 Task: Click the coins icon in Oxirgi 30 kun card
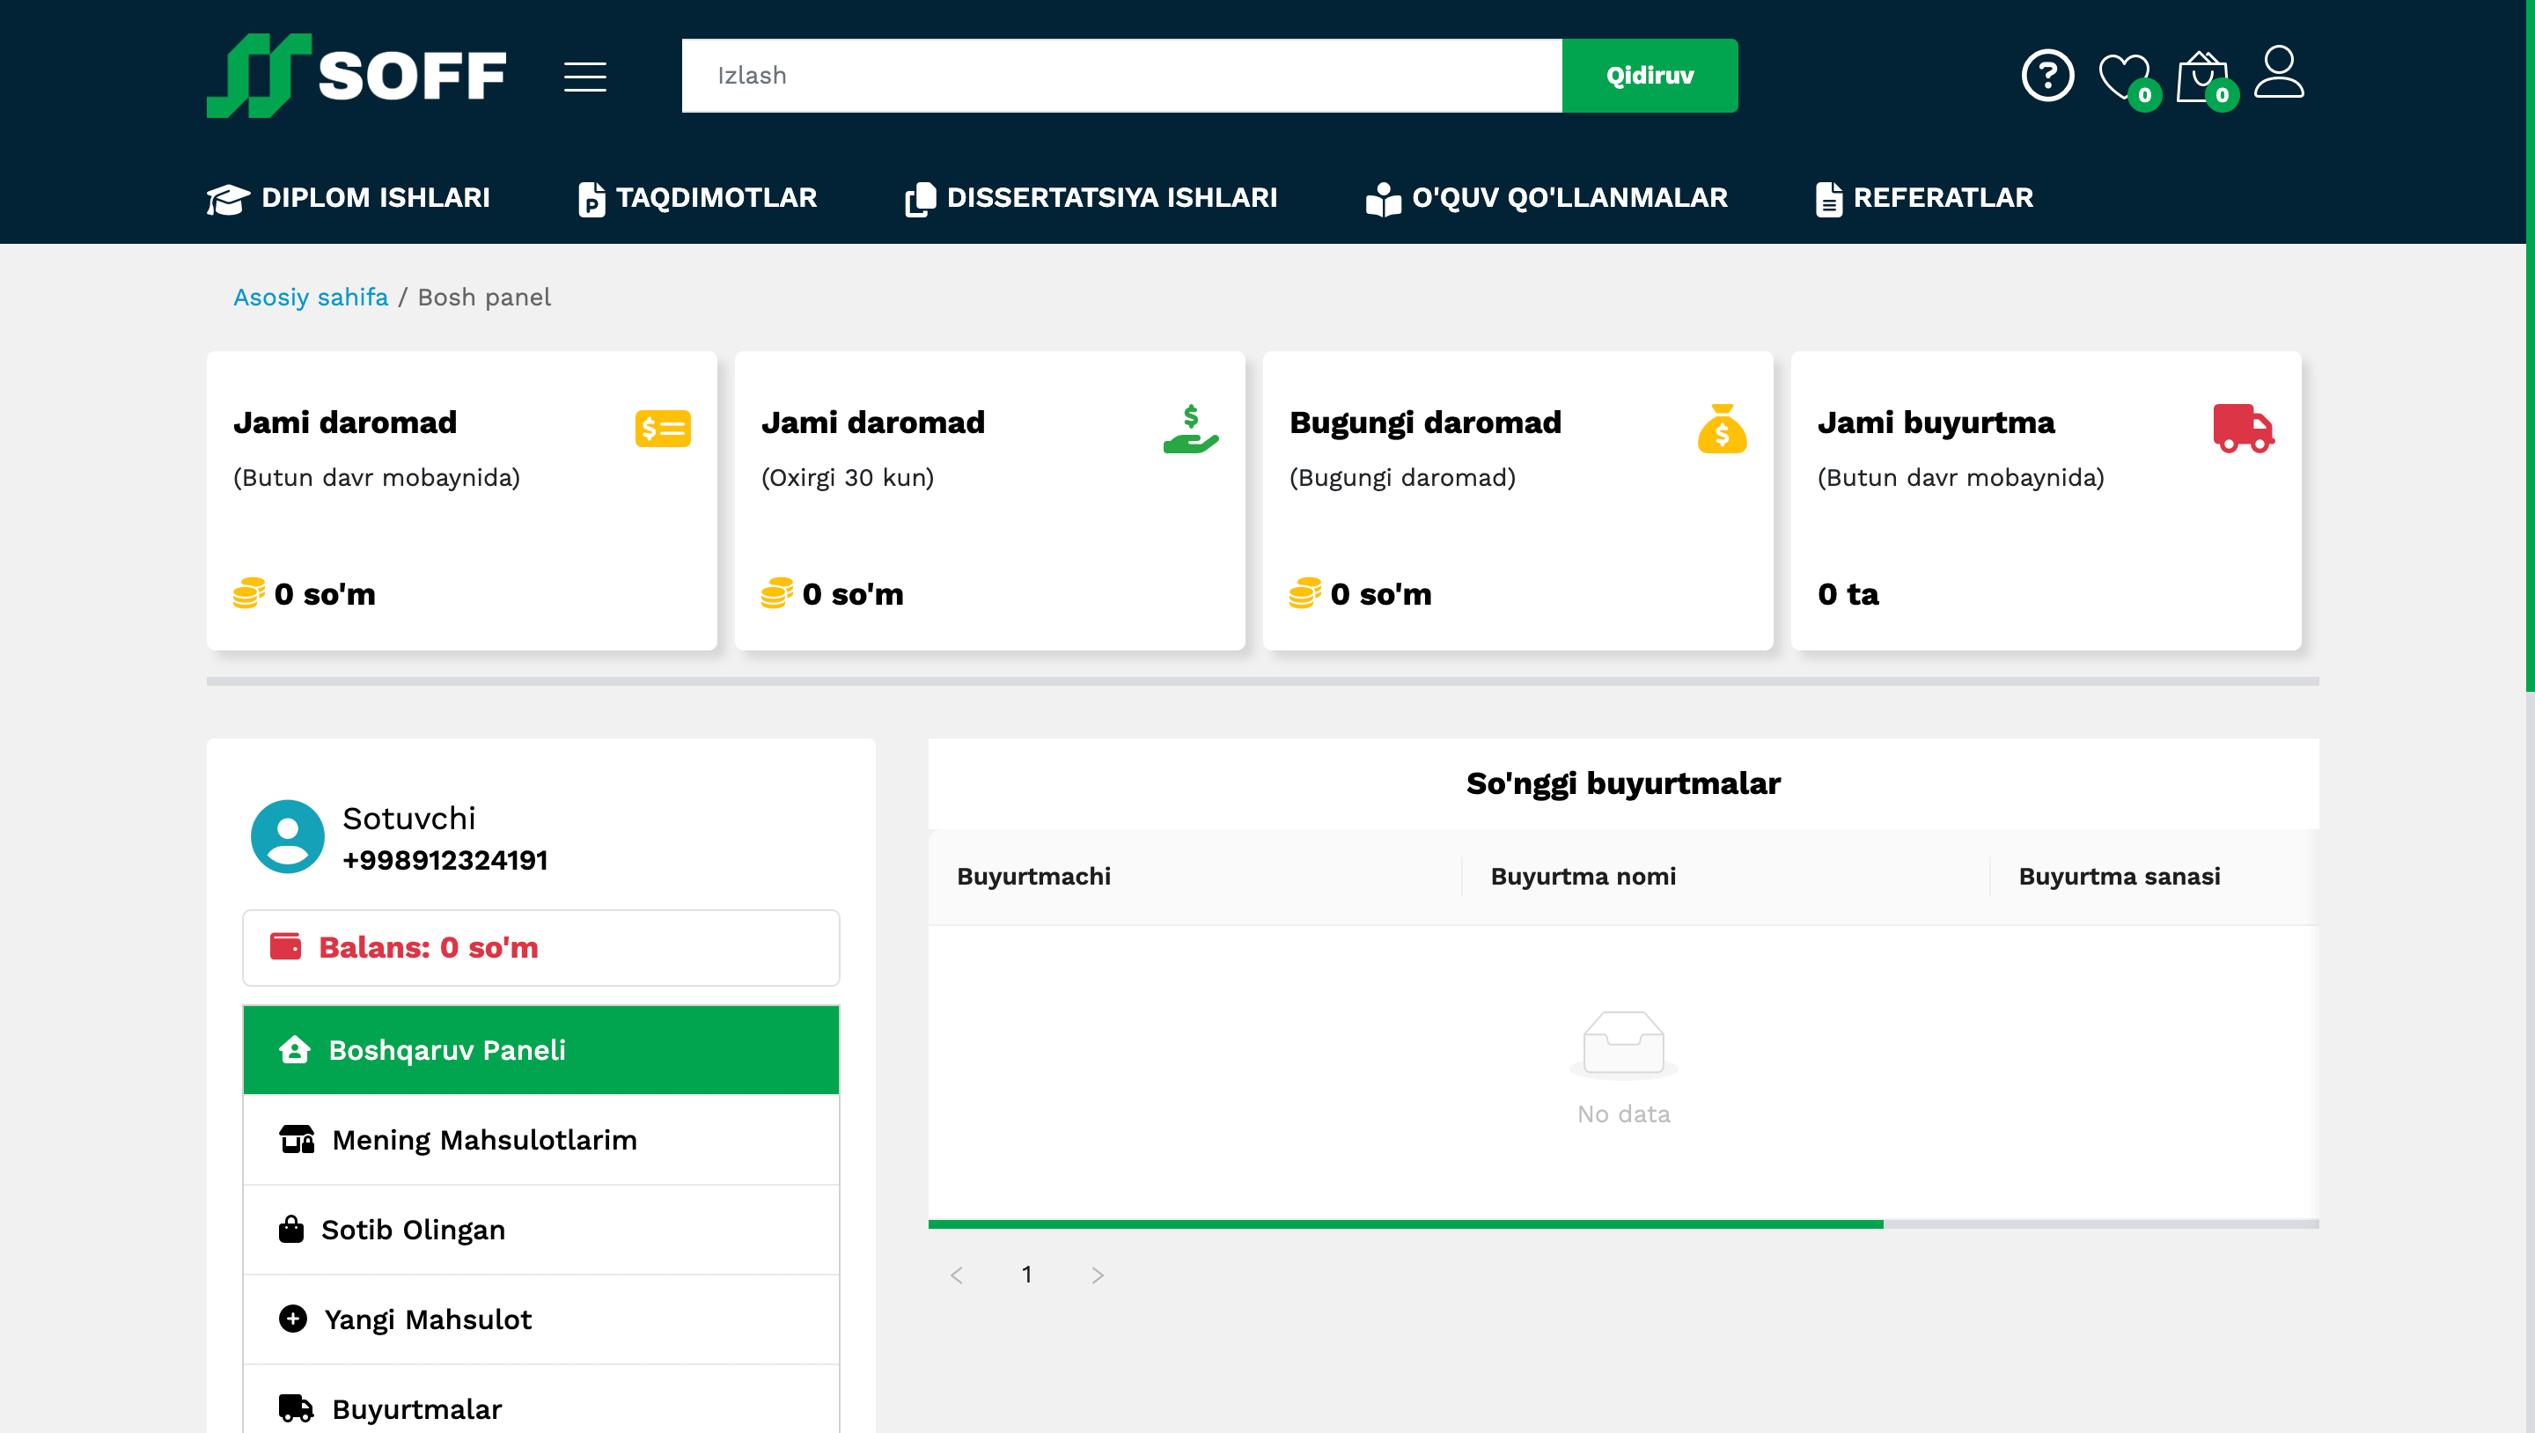coord(776,593)
